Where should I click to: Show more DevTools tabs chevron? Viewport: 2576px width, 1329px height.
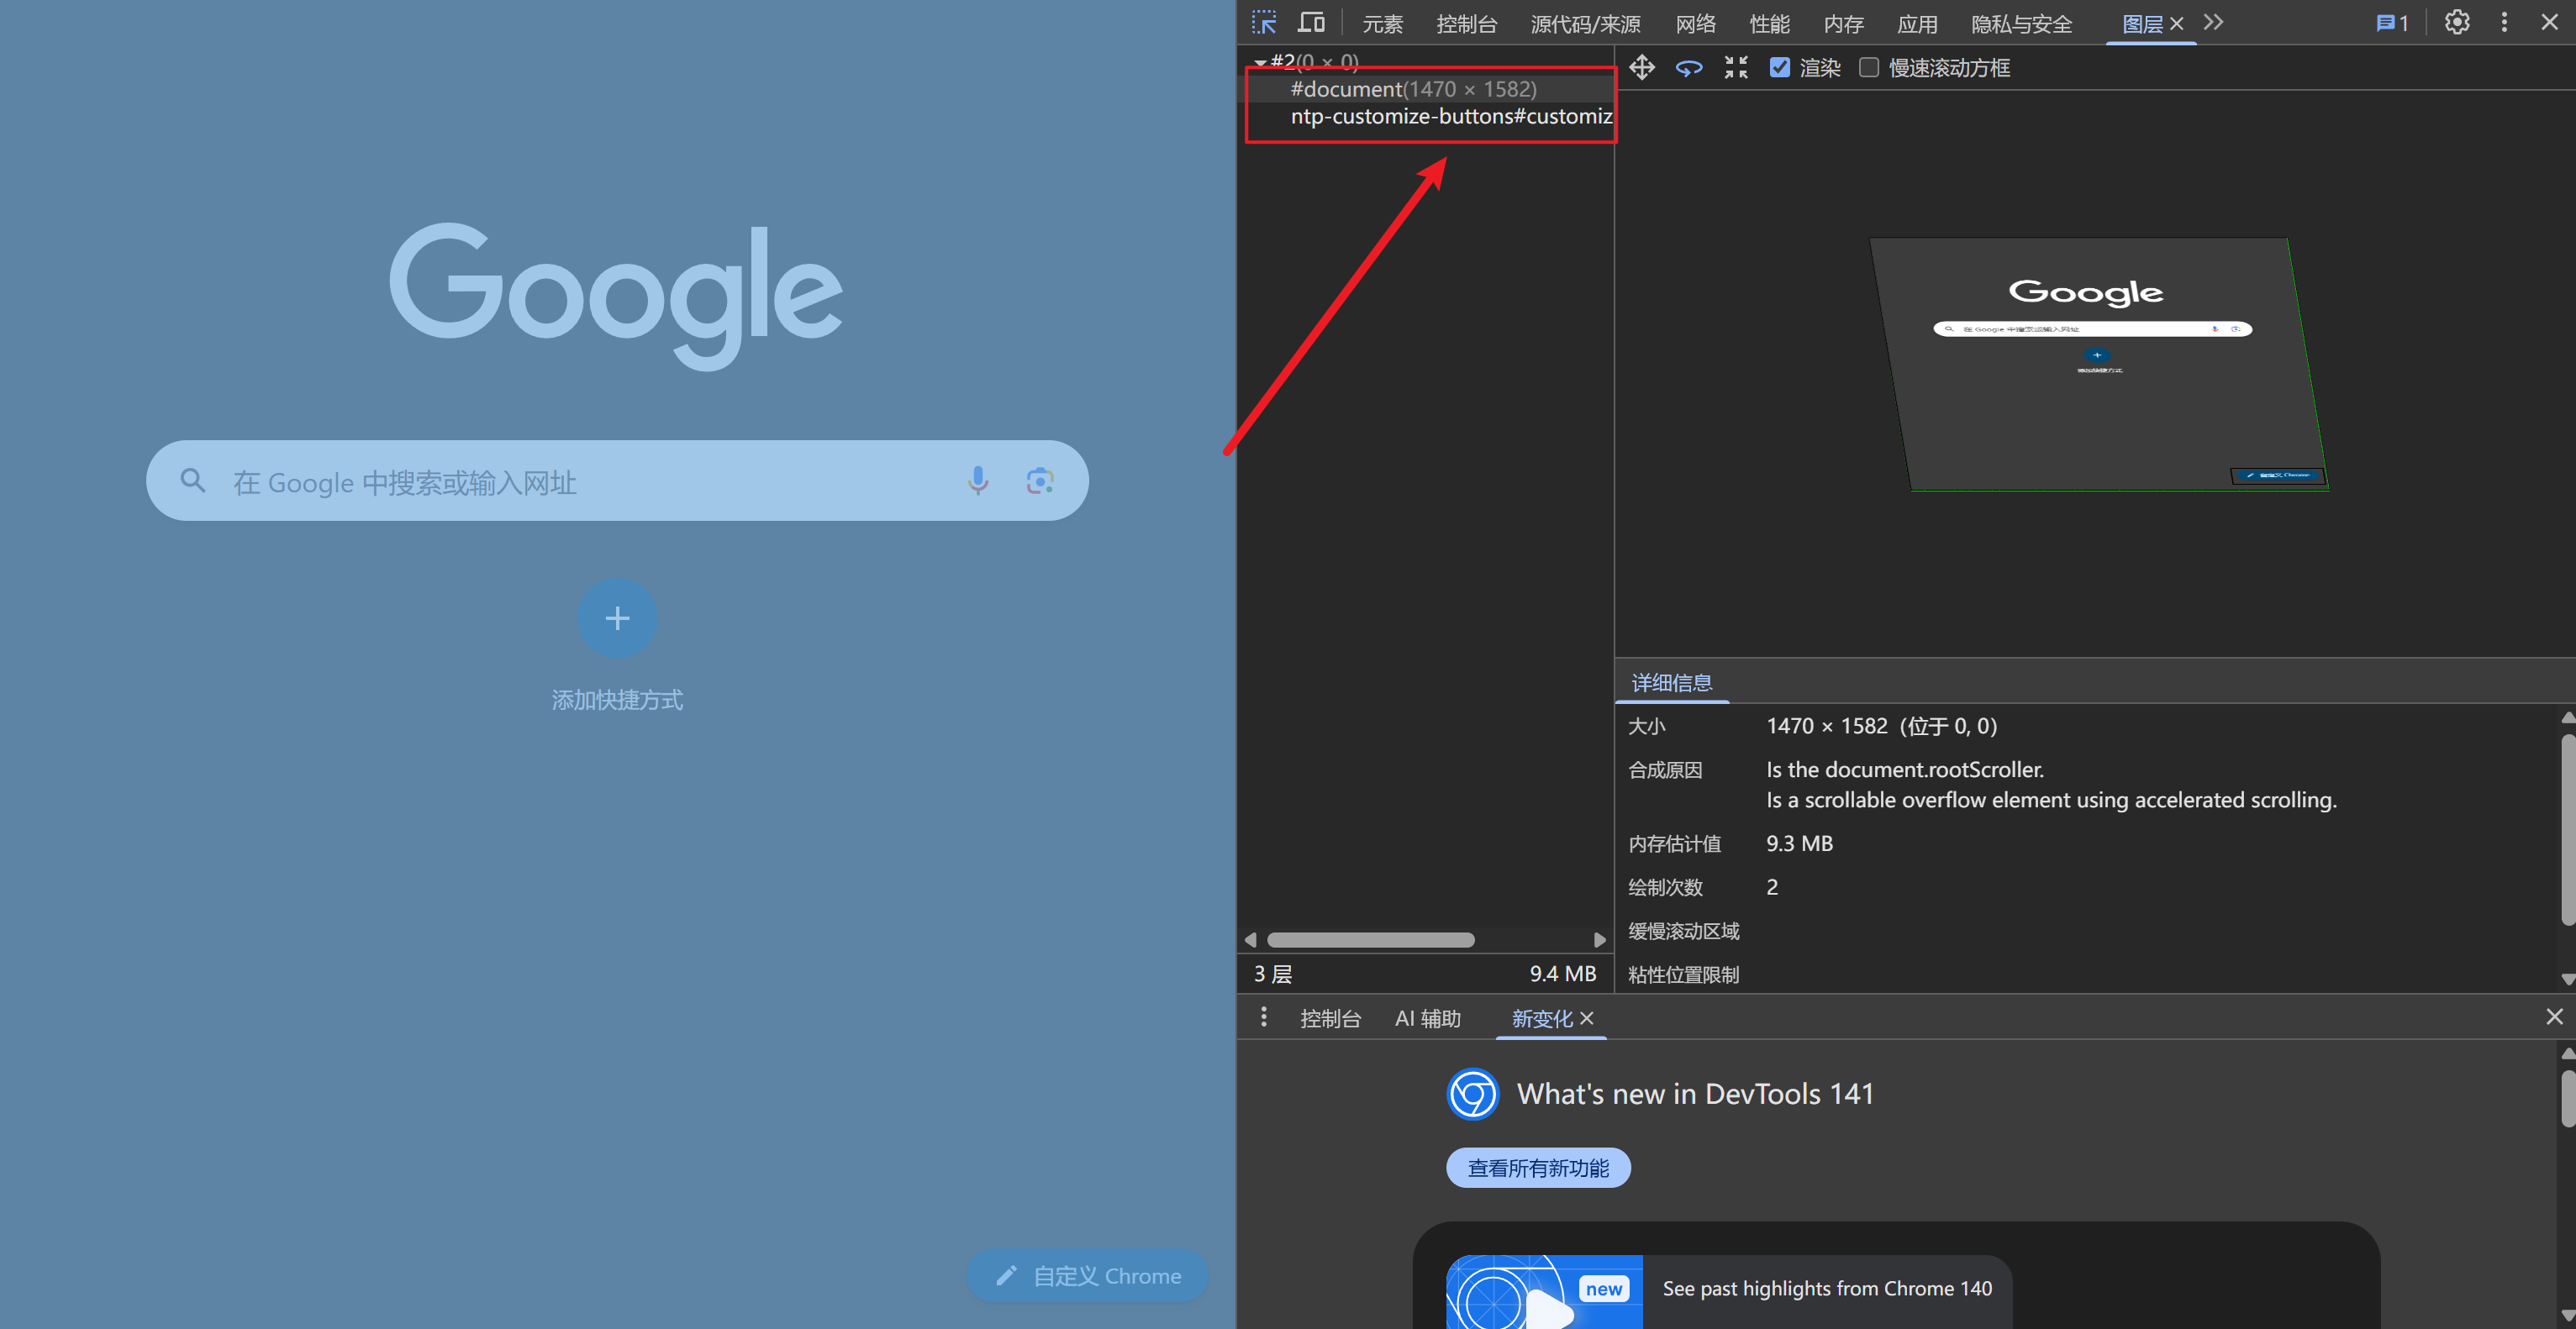[x=2214, y=22]
